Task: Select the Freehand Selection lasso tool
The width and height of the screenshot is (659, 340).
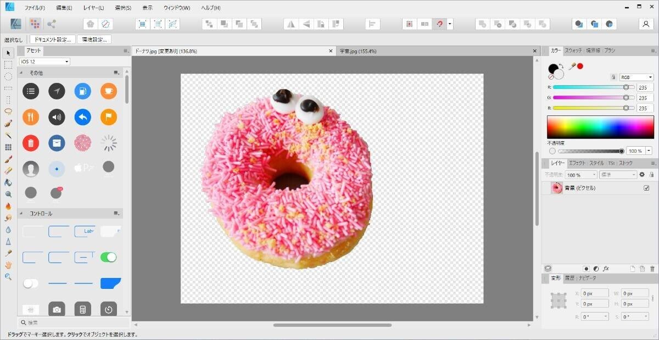Action: coord(8,112)
